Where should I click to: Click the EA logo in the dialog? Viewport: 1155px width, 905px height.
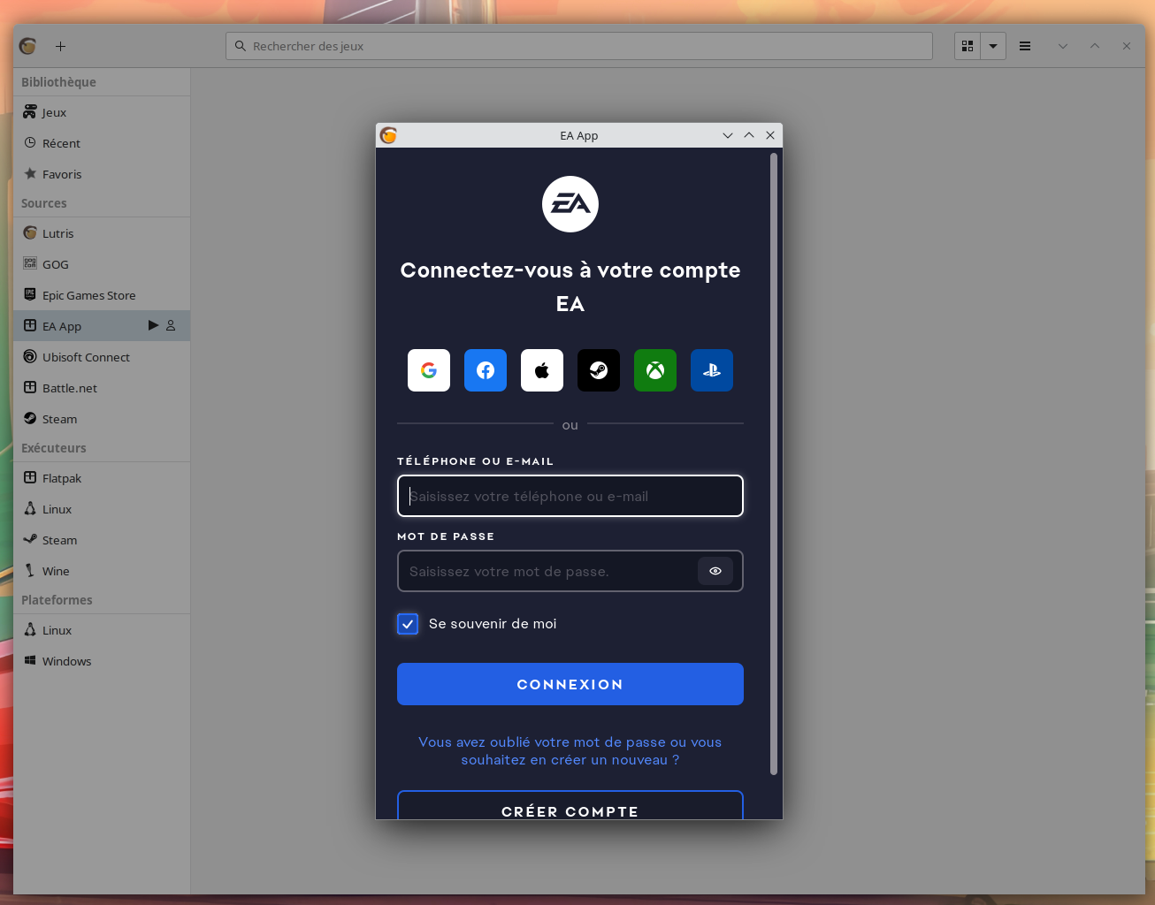[x=570, y=204]
